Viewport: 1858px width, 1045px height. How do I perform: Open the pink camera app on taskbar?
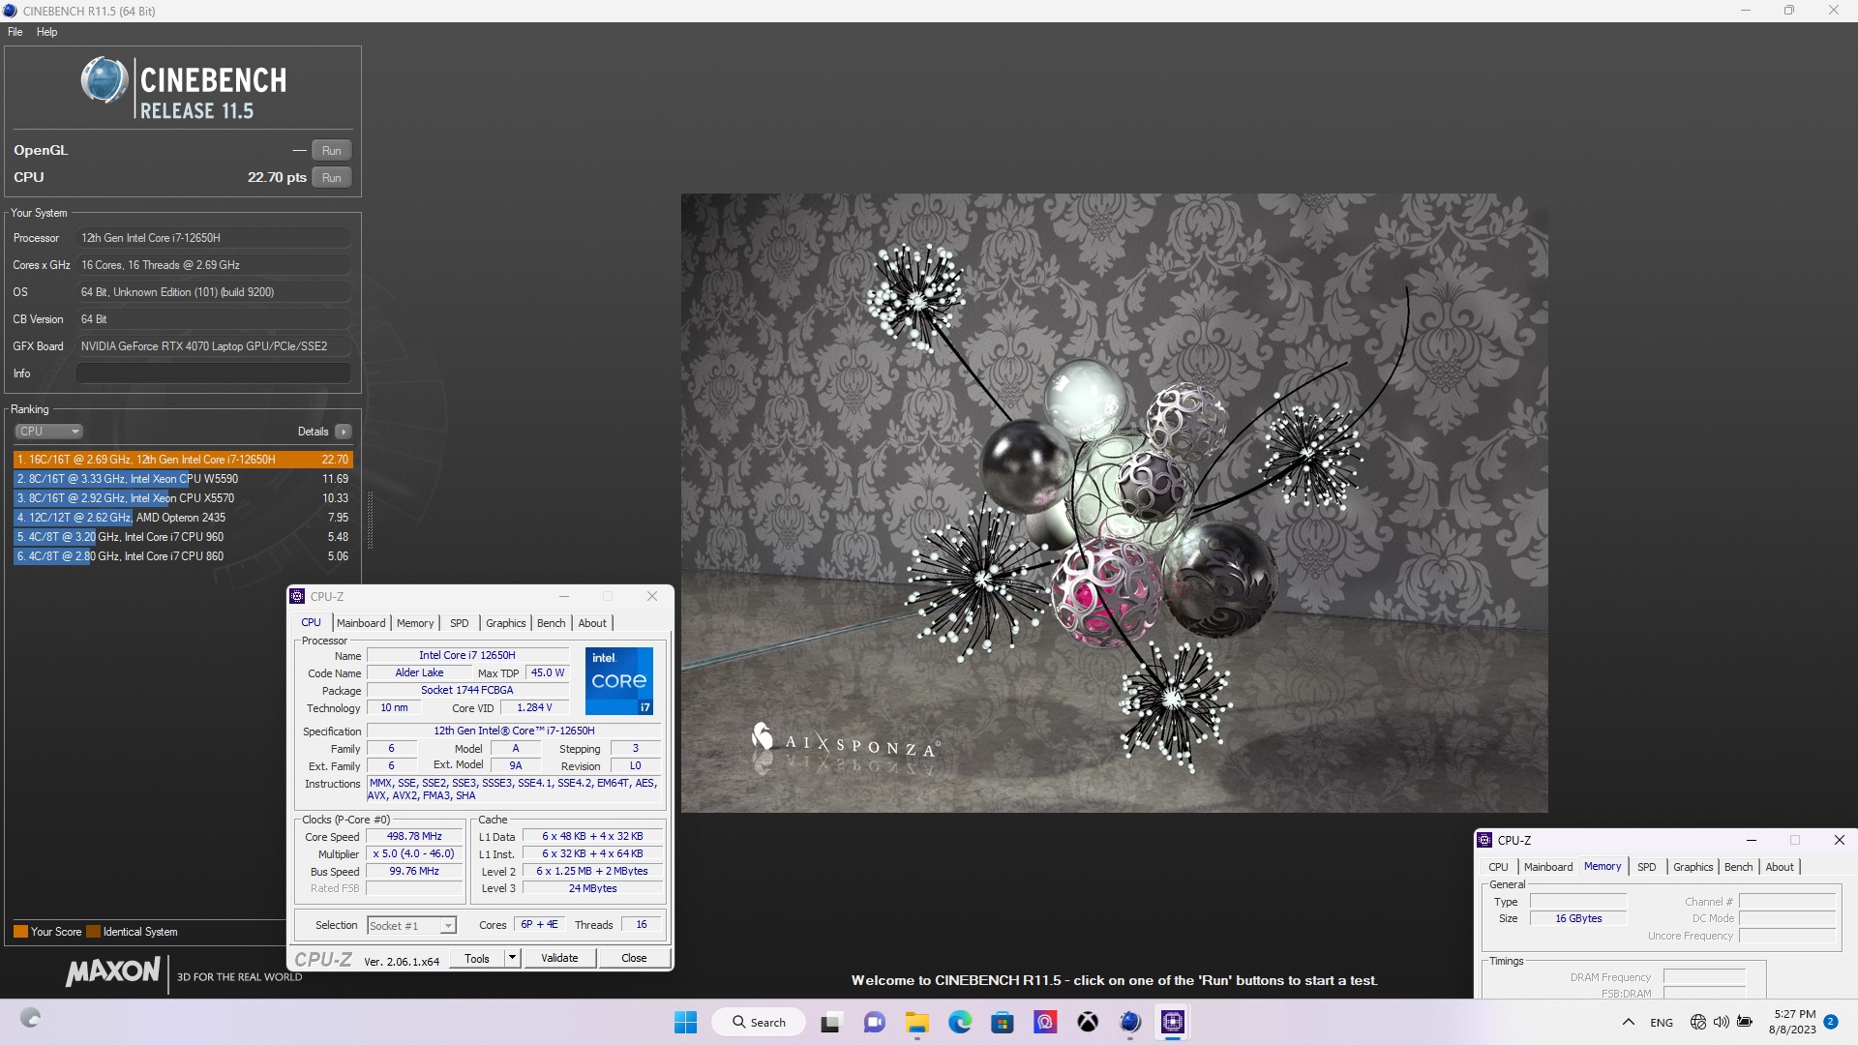point(1045,1023)
